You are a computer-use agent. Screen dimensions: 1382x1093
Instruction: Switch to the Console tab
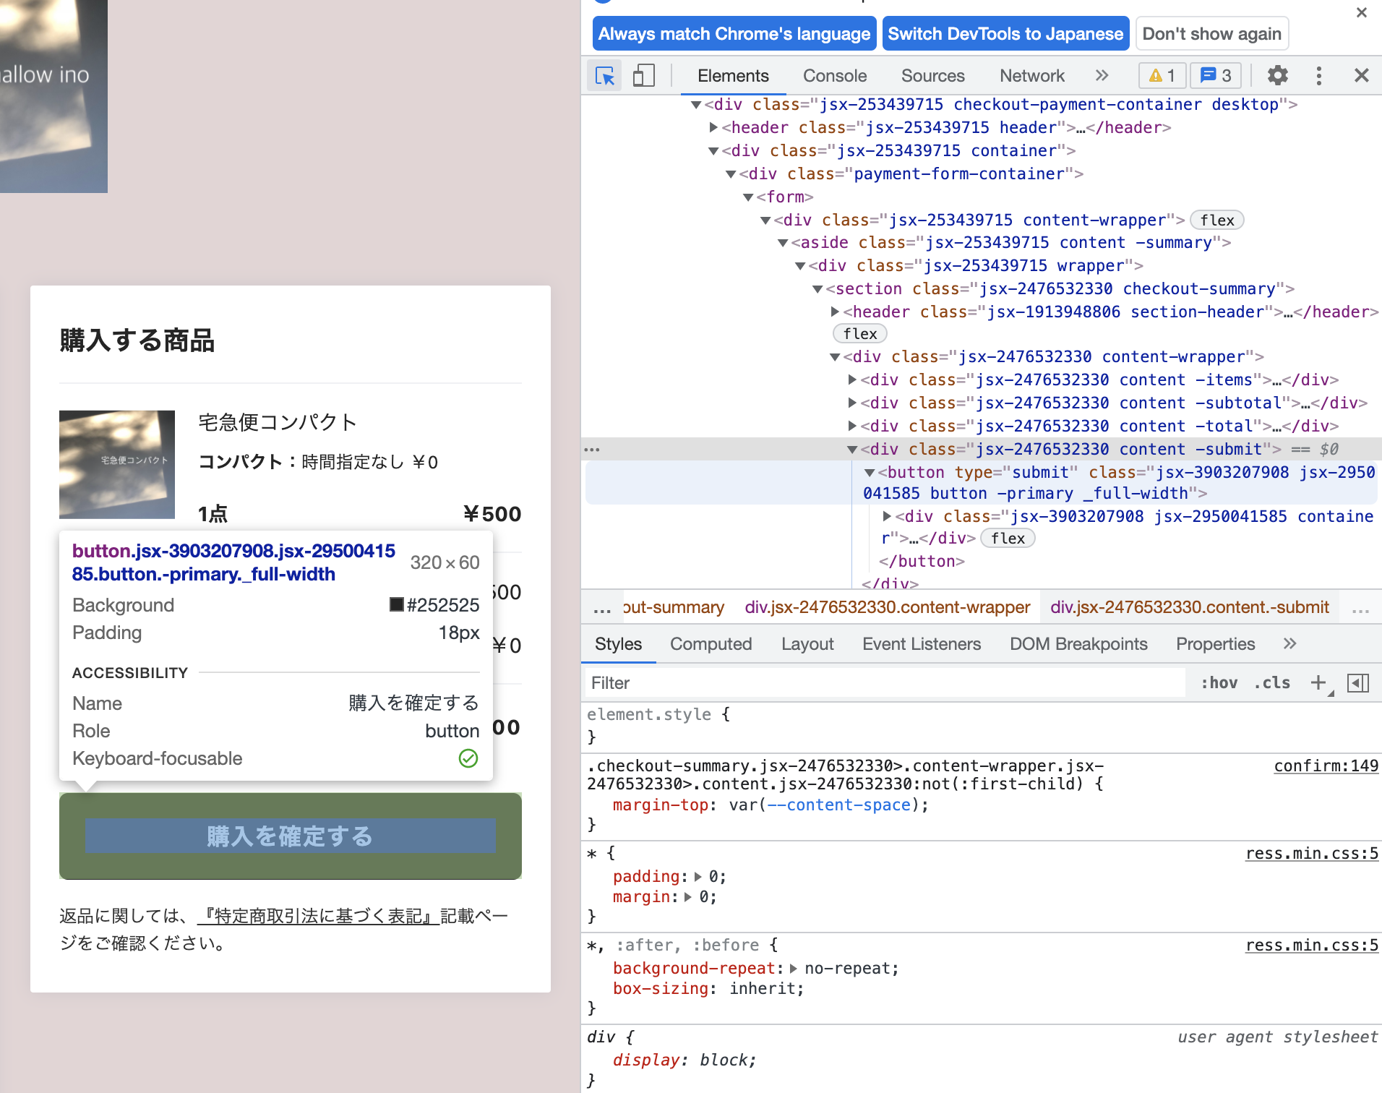[x=834, y=75]
